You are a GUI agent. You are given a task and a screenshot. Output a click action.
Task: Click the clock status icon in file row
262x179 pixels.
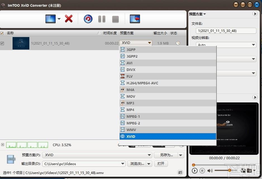[178, 43]
